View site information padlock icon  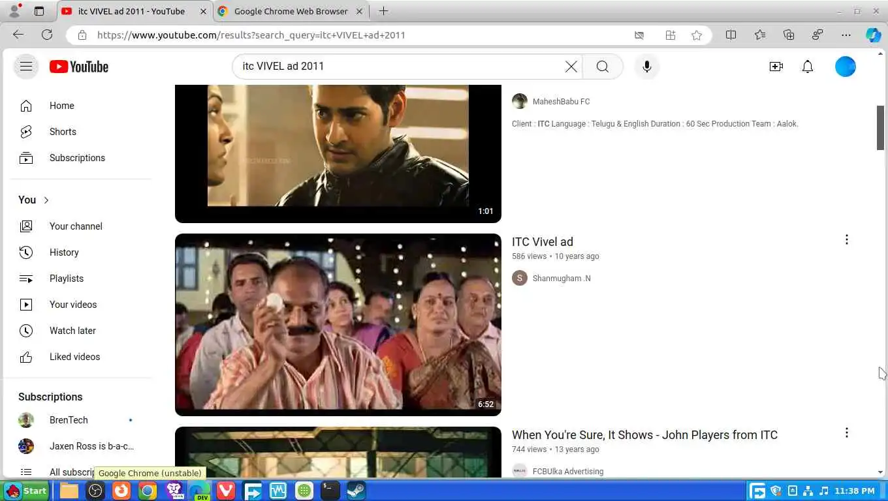(x=82, y=35)
